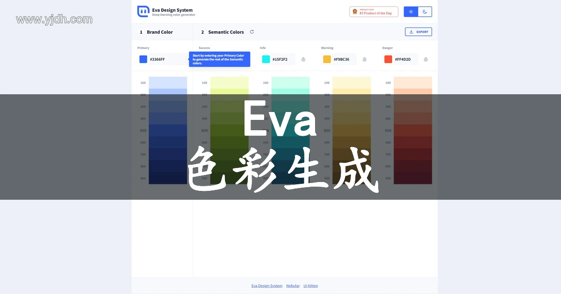Lock the Info color
This screenshot has width=561, height=294.
[303, 59]
